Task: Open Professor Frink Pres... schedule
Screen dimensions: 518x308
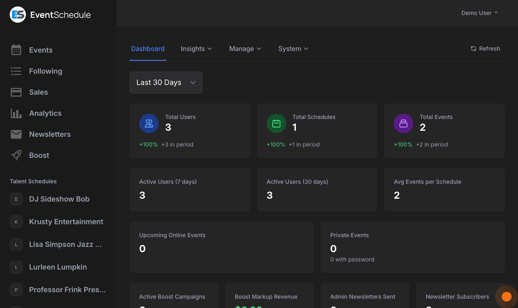Action: (67, 290)
